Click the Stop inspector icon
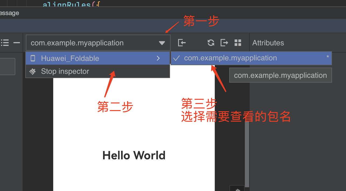 (33, 71)
